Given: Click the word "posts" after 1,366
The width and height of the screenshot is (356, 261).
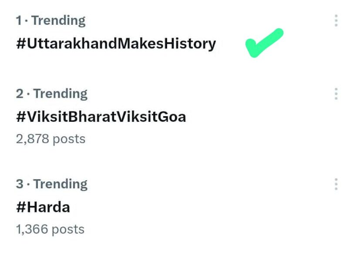Looking at the screenshot, I should [68, 229].
